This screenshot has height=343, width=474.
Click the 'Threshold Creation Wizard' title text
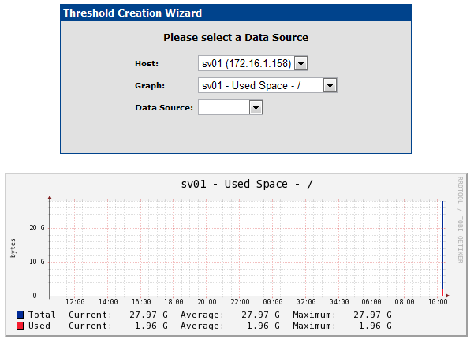point(132,13)
